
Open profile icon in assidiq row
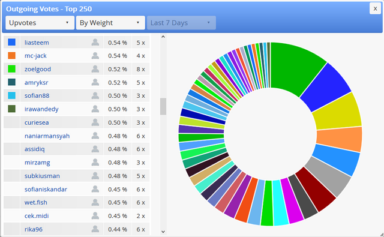(x=95, y=149)
